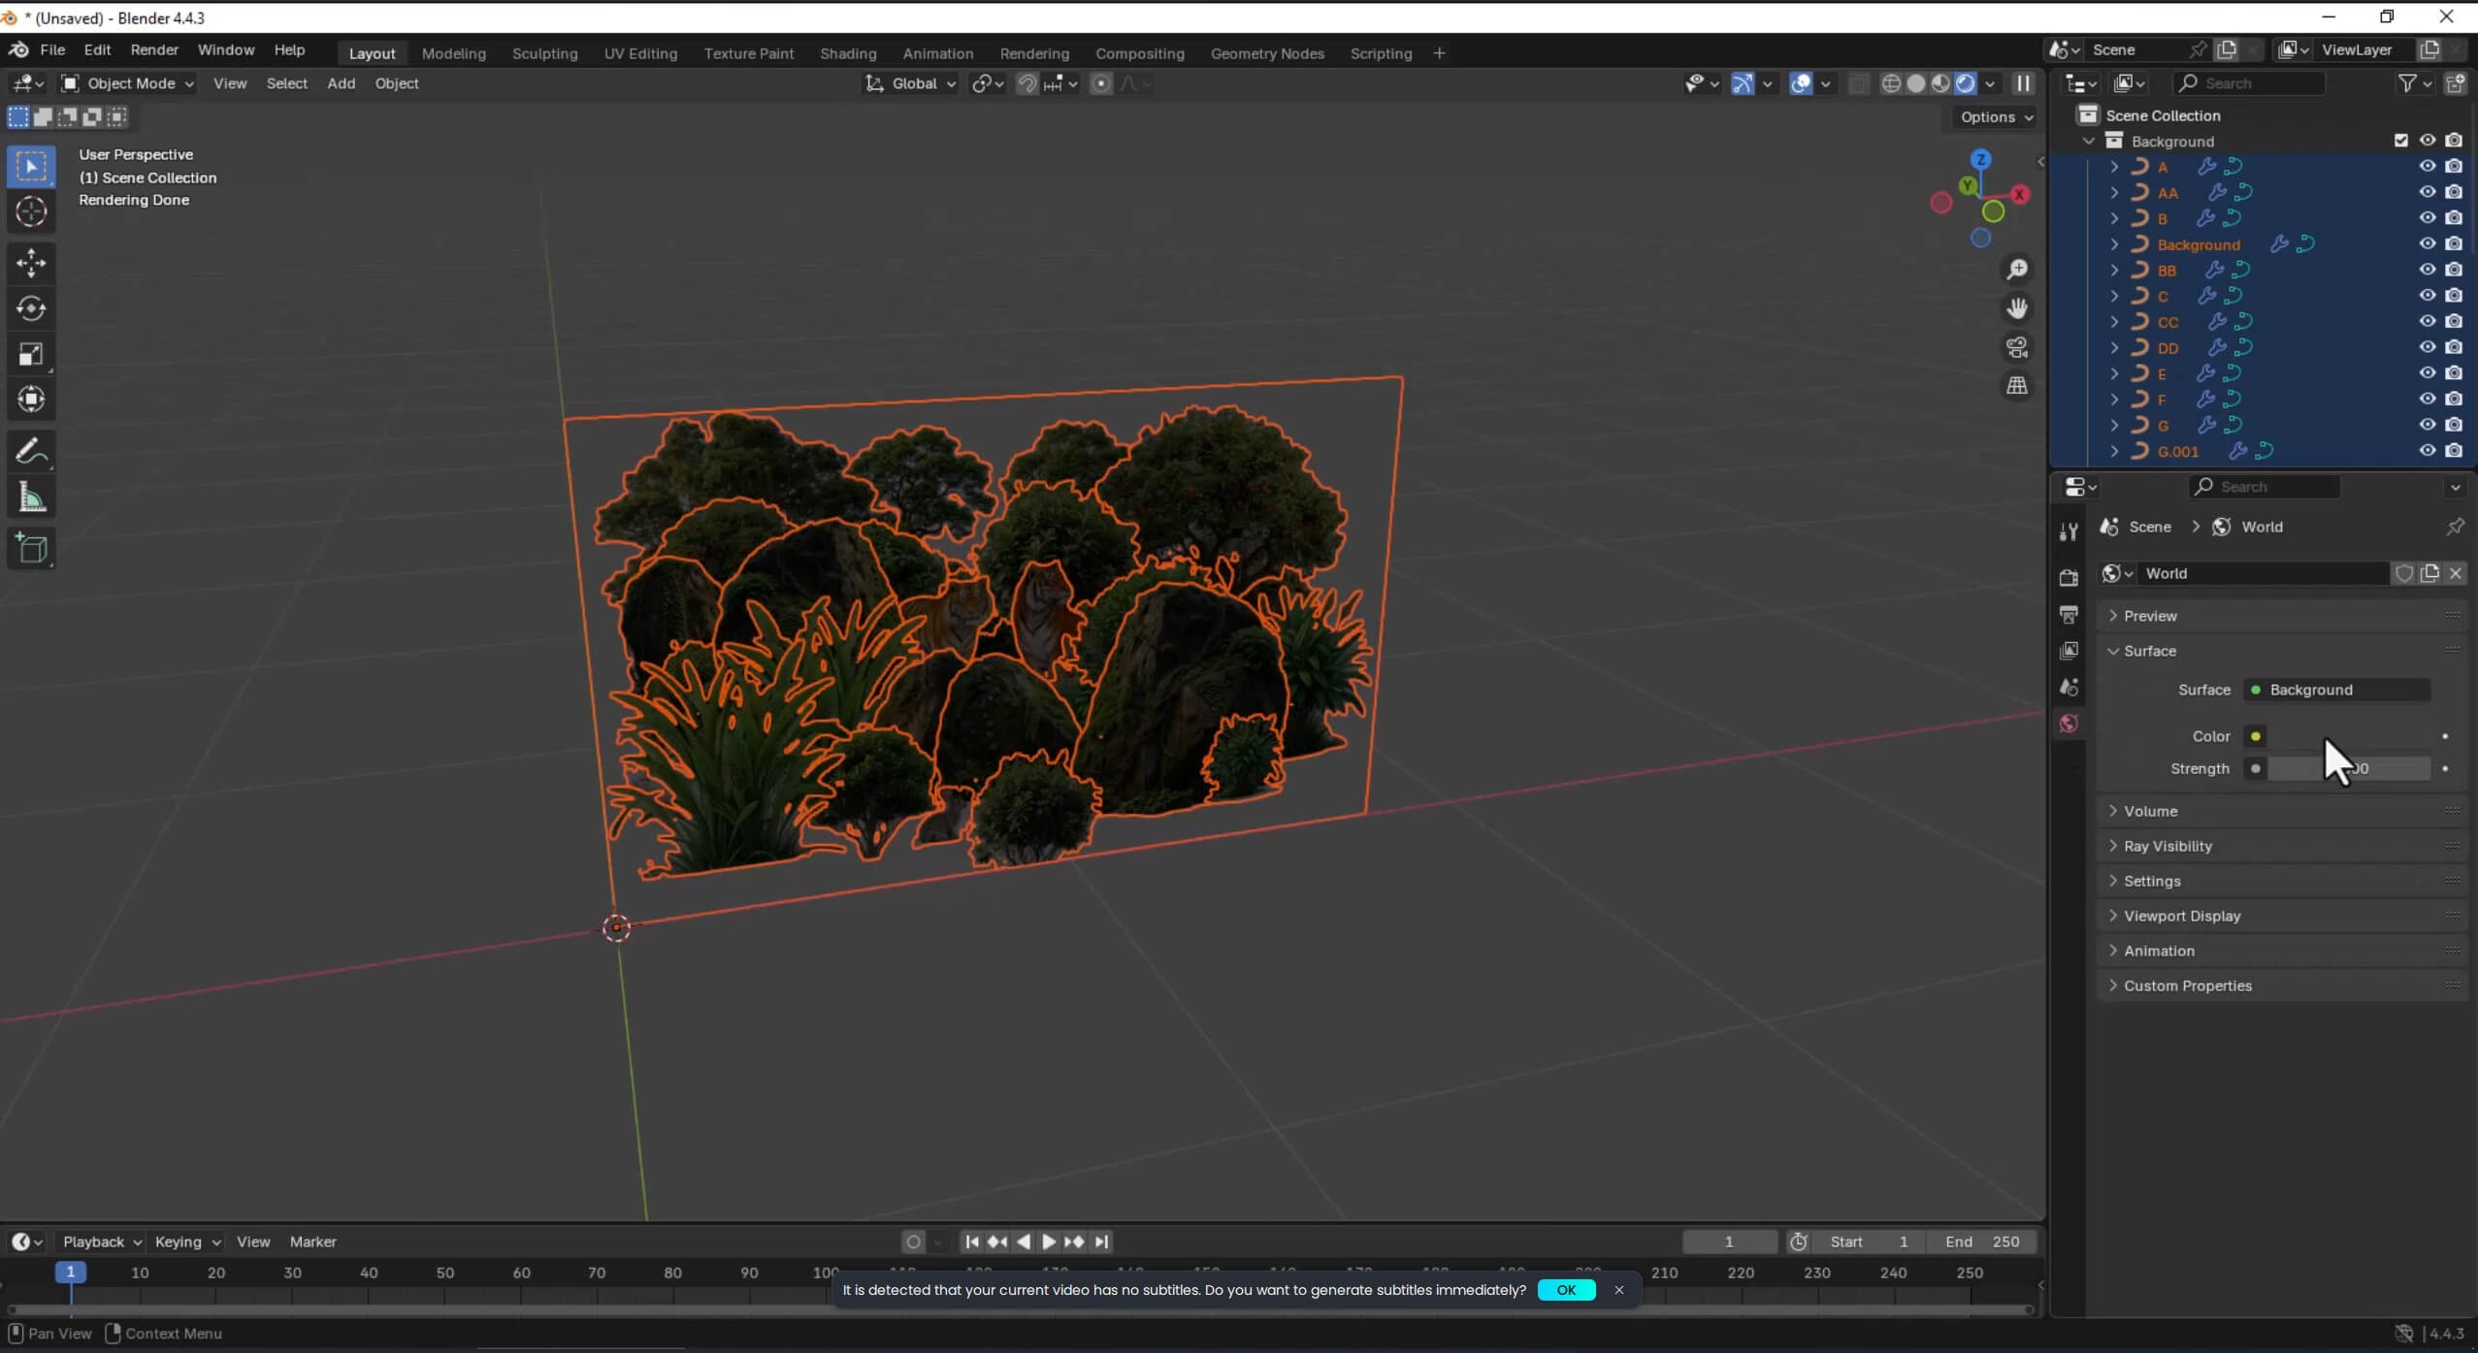Open the Add menu in viewport header
2478x1353 pixels.
click(x=341, y=83)
